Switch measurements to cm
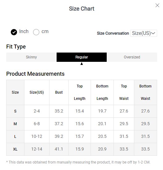The width and height of the screenshot is (163, 170). [x=36, y=32]
